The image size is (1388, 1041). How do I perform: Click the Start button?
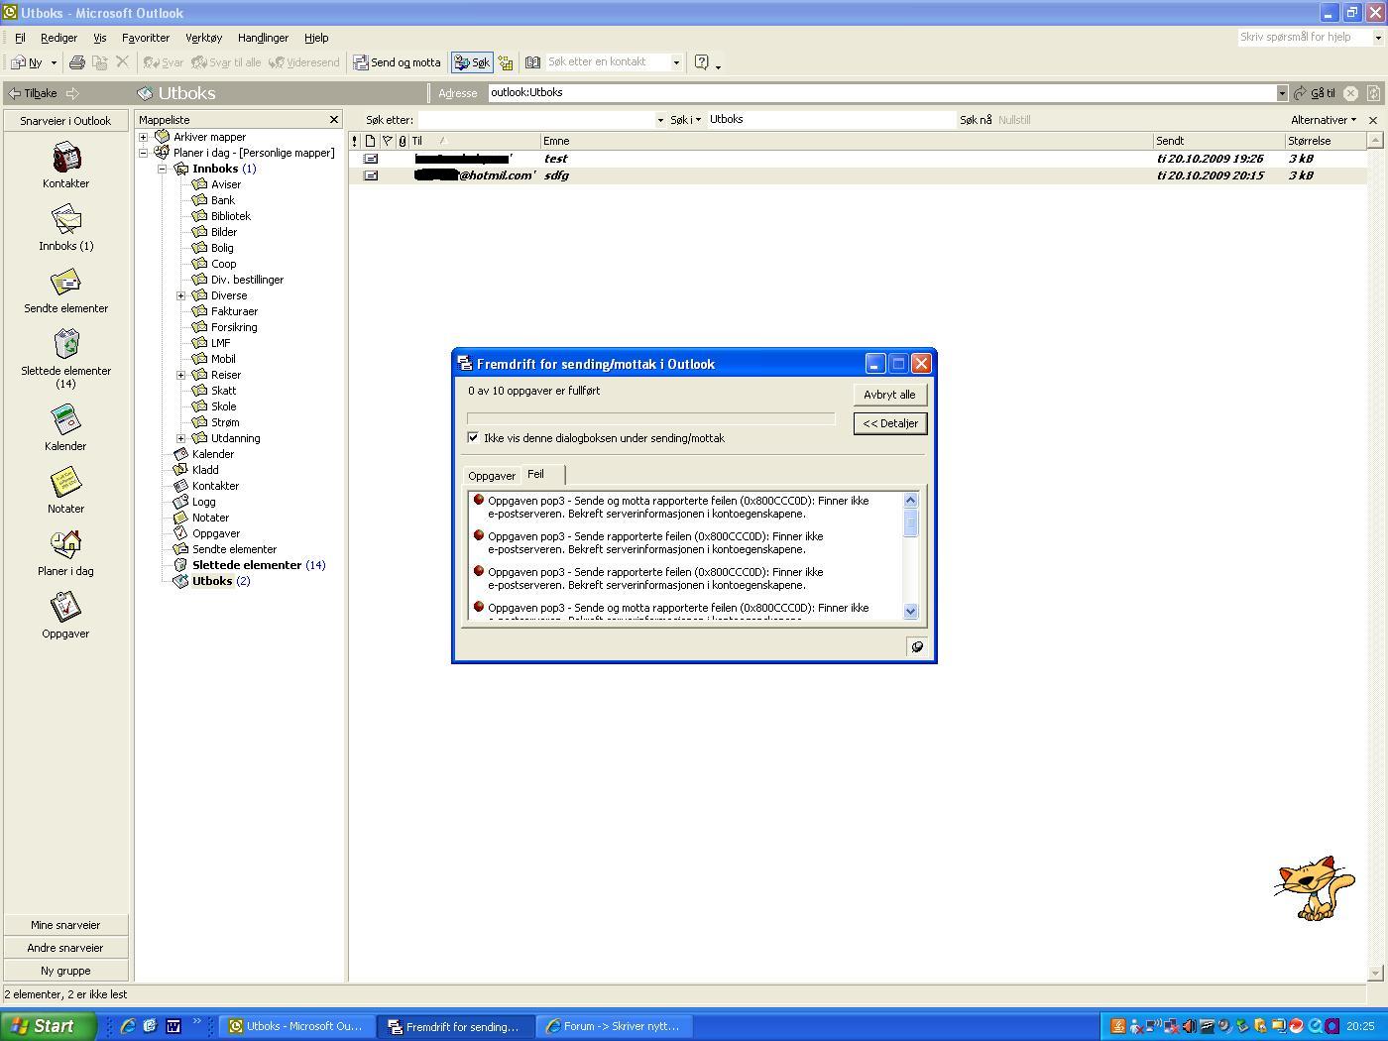pos(49,1026)
